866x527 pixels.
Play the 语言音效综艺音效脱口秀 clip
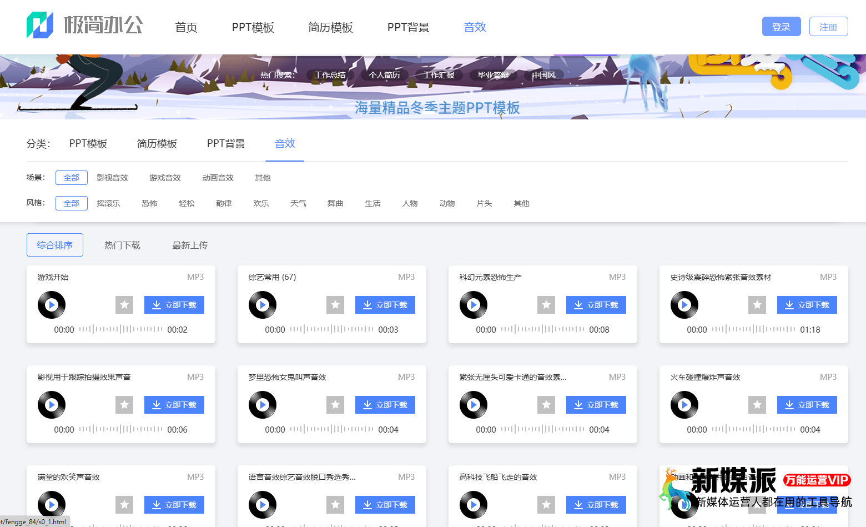point(263,505)
